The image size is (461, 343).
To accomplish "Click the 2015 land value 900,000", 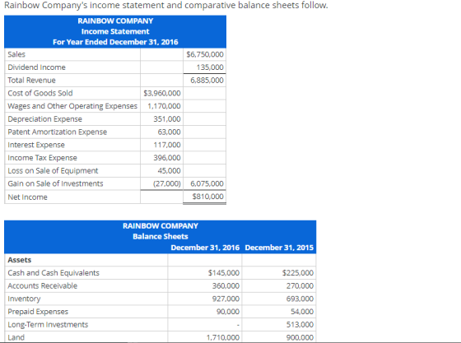I will pyautogui.click(x=300, y=337).
